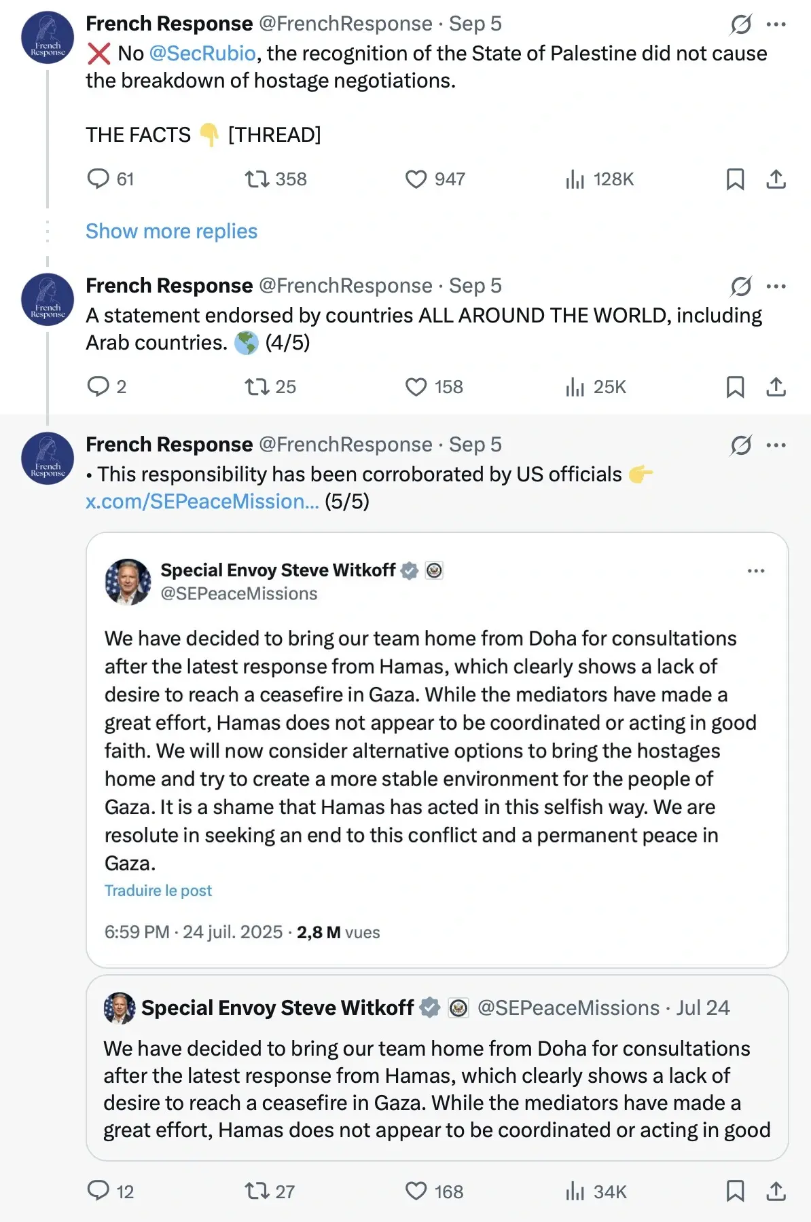Reply to the first thread tweet with 61 comments
The width and height of the screenshot is (811, 1222).
coord(98,179)
